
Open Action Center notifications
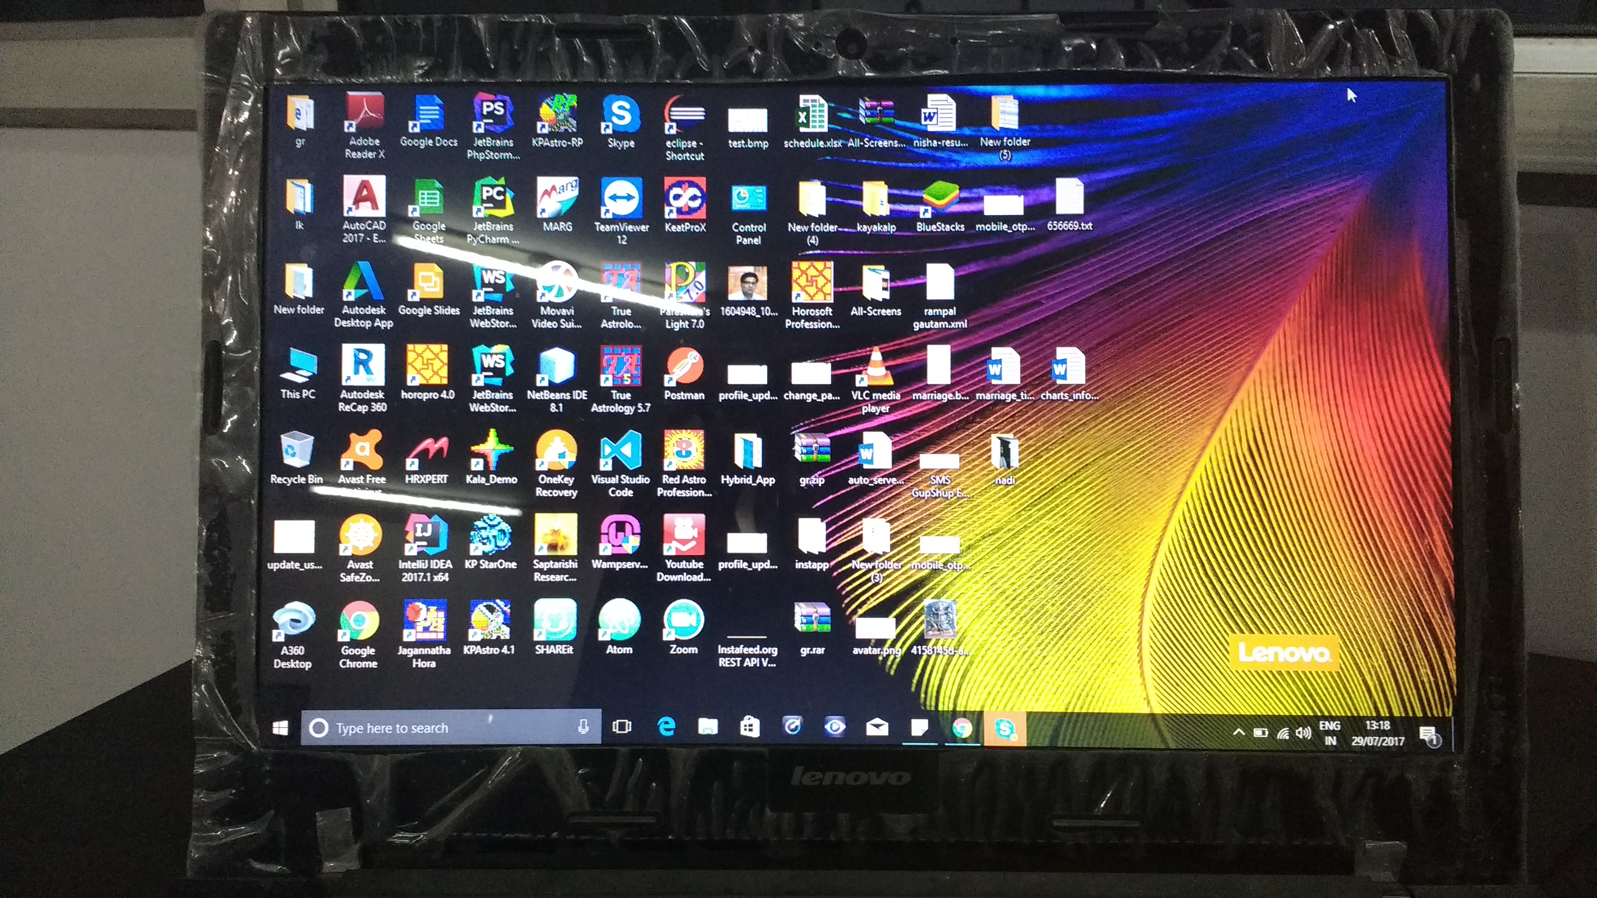(x=1430, y=736)
